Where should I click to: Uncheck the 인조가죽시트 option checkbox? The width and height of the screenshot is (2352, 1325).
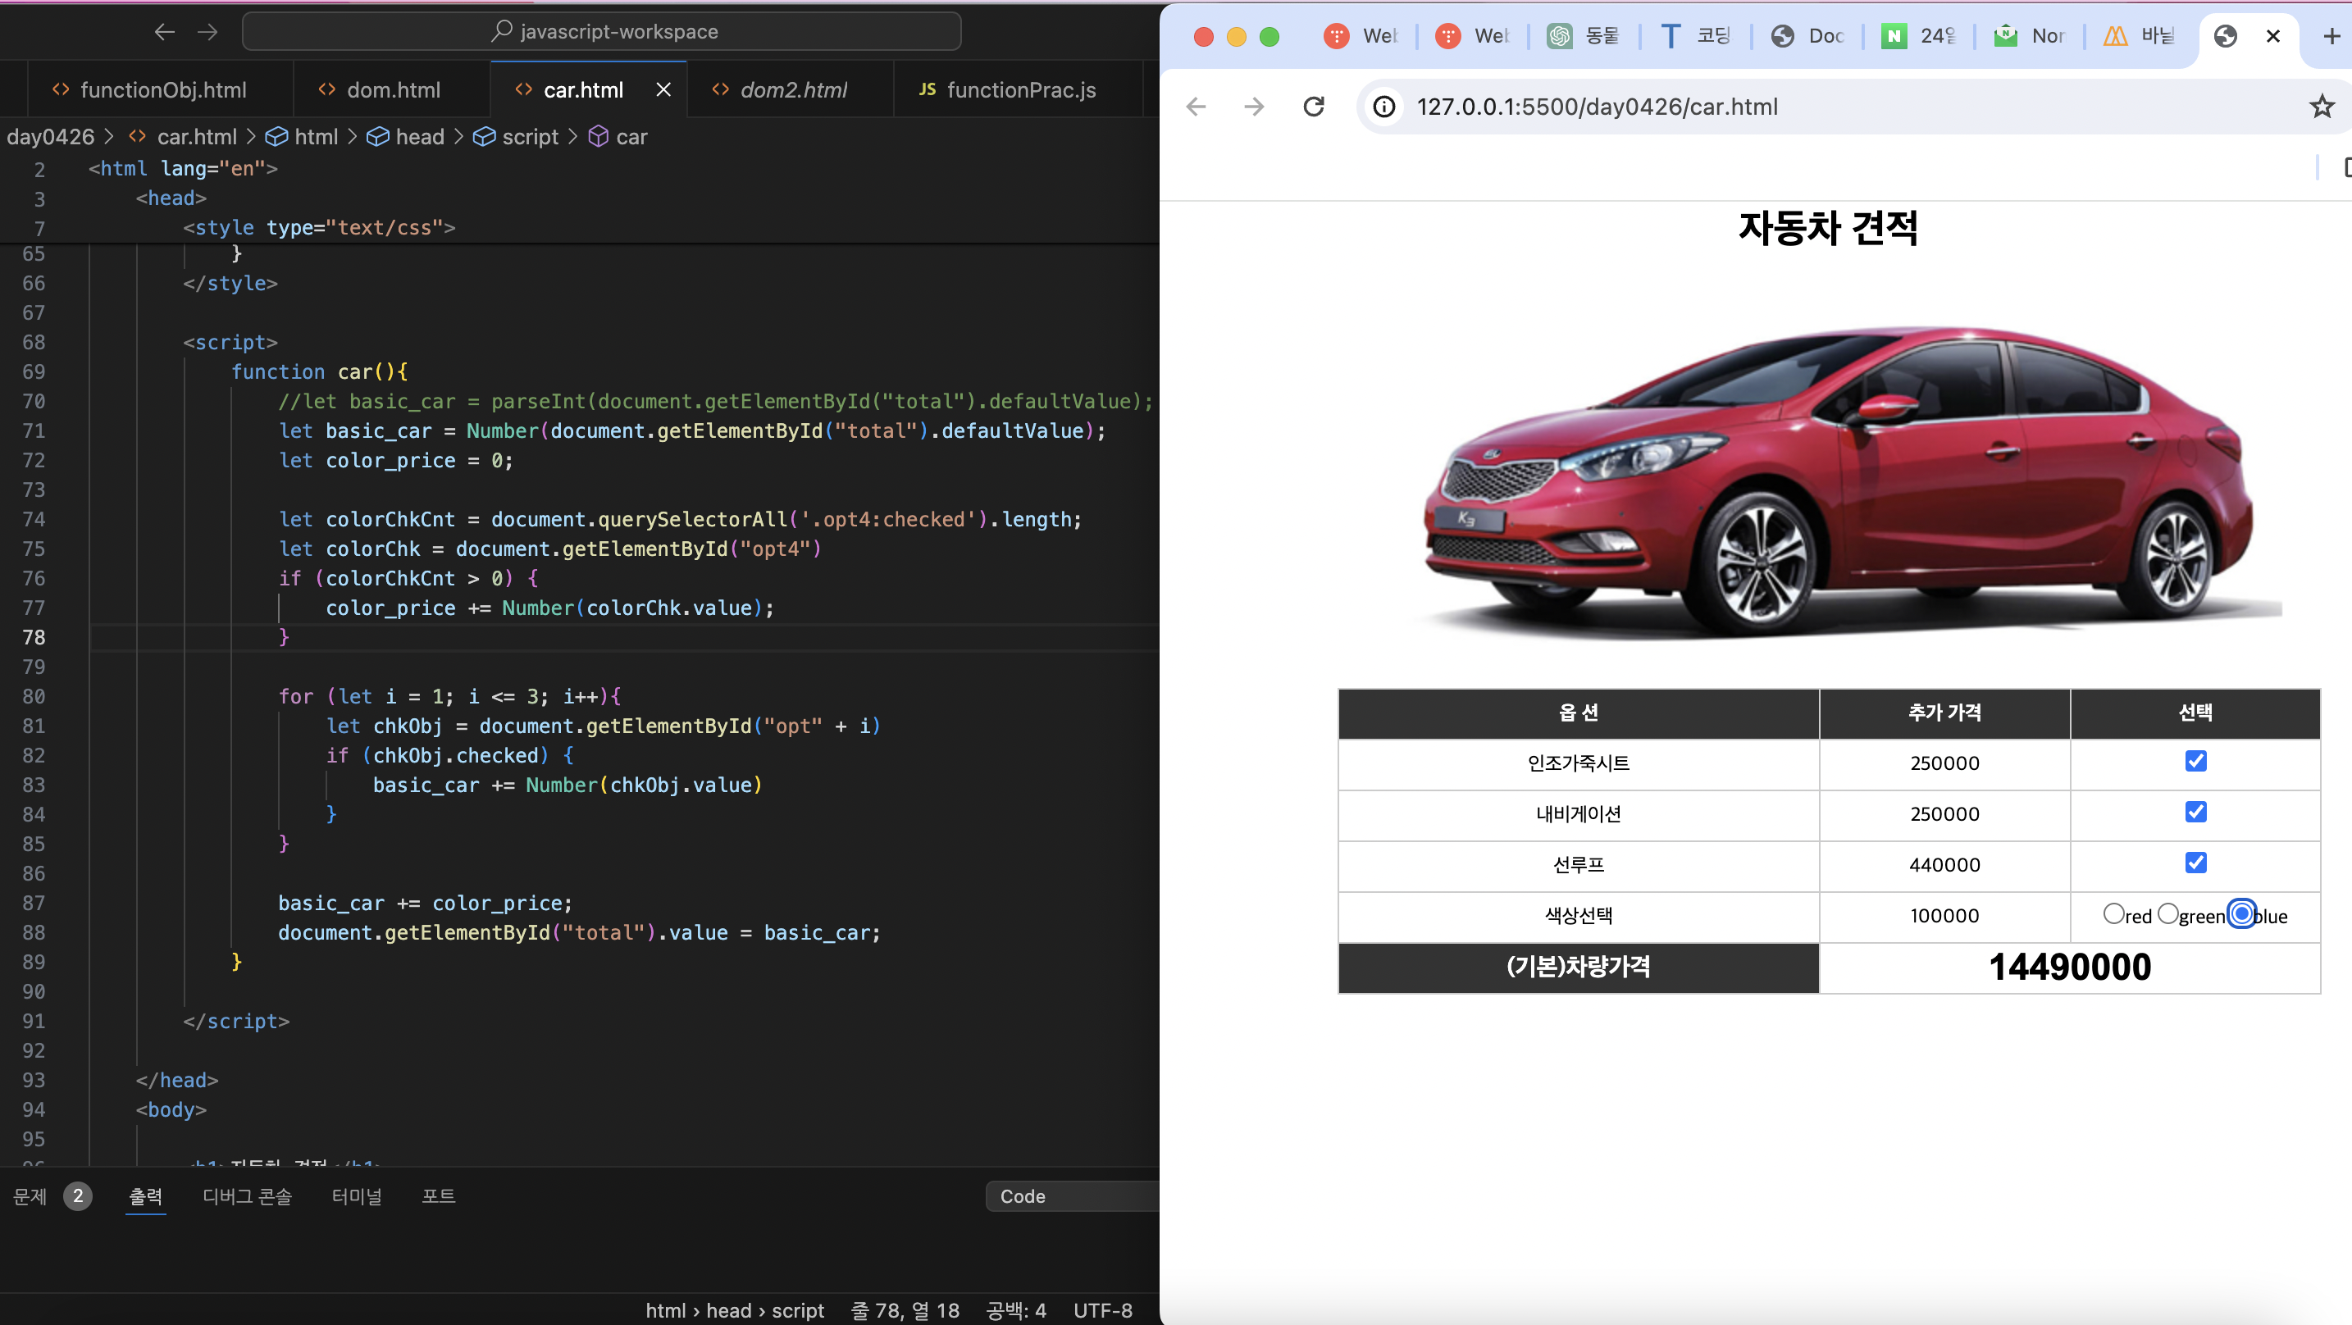[2195, 762]
